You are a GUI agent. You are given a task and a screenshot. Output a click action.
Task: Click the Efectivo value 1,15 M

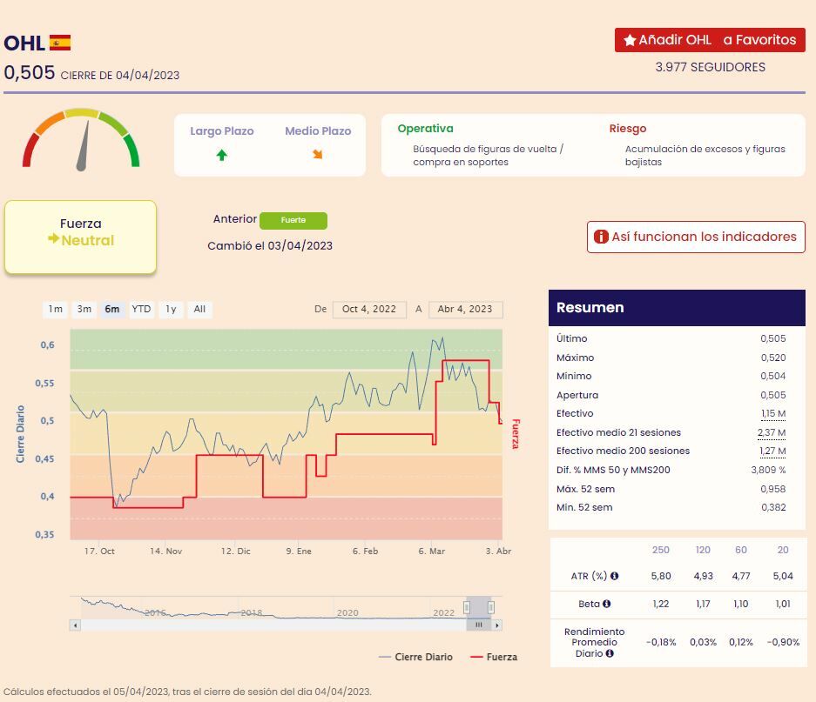click(x=773, y=413)
